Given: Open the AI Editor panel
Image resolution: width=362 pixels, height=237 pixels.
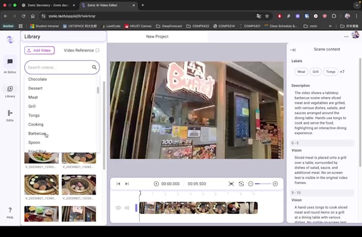Looking at the screenshot, I should coord(10,65).
